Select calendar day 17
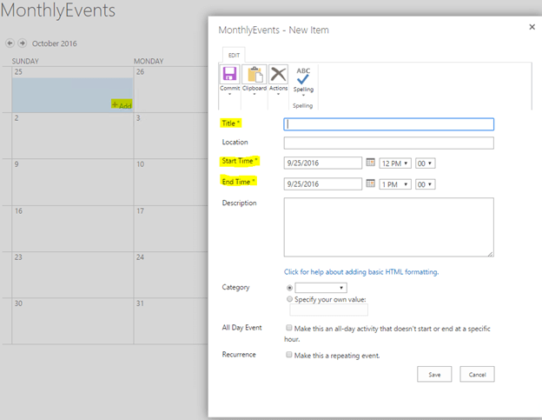 point(141,211)
